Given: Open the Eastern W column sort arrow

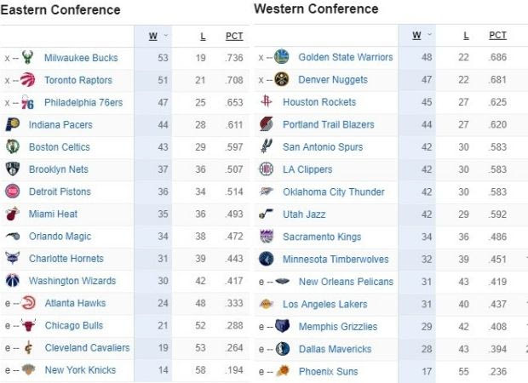Looking at the screenshot, I should tap(165, 36).
